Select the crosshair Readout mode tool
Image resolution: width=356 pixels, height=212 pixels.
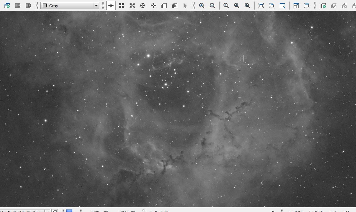[x=111, y=5]
